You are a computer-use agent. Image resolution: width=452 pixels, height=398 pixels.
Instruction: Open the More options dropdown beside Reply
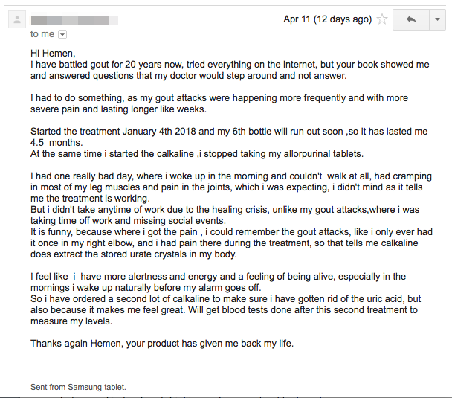[x=437, y=19]
